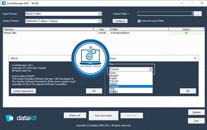207x130 pixels.
Task: Choose Česky from language list
Action: point(131,73)
